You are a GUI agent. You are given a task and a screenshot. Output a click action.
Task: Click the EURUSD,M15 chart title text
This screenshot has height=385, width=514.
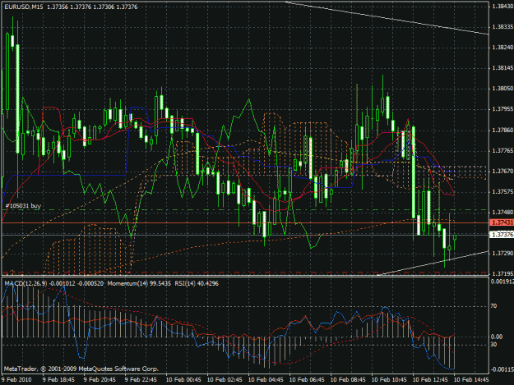[x=24, y=7]
